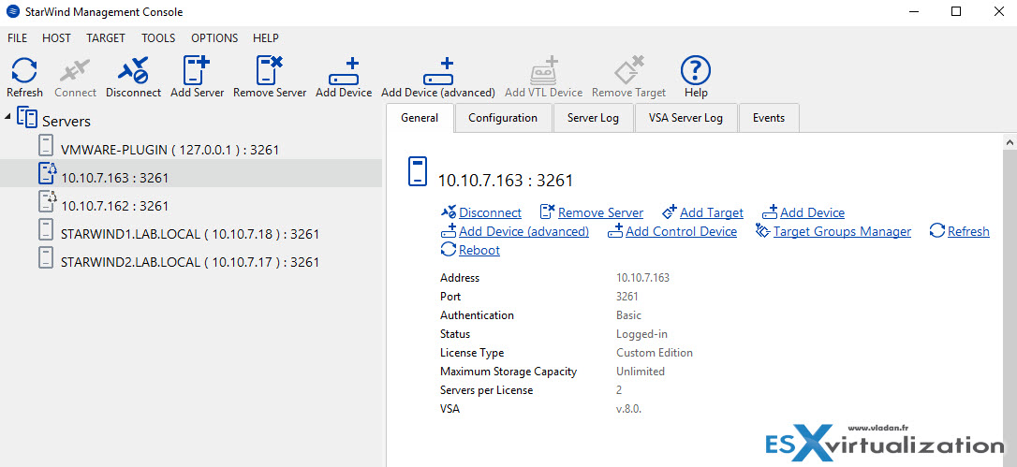Click the vertical scrollbar of the details pane
Screen dimensions: 1017x467
(x=1010, y=308)
